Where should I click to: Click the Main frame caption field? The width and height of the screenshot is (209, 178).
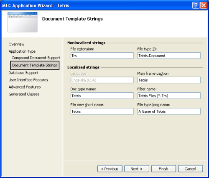[169, 80]
